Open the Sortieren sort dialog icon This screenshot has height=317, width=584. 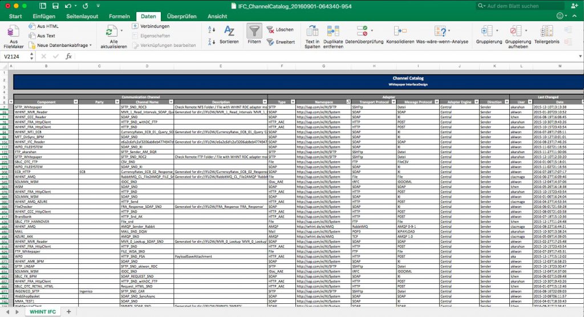tap(229, 31)
